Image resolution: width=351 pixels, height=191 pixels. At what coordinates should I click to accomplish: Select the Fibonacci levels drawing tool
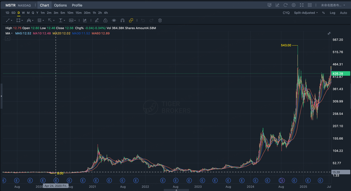[x=39, y=20]
